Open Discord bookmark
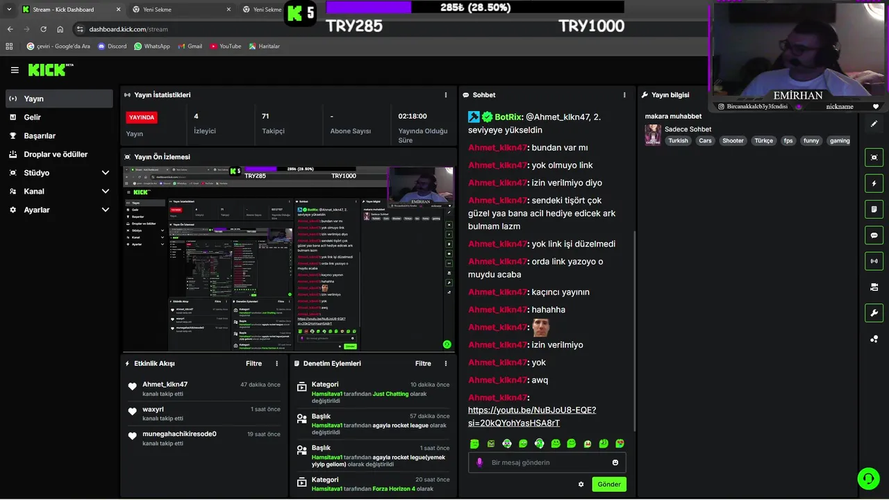The width and height of the screenshot is (889, 500). (x=113, y=47)
